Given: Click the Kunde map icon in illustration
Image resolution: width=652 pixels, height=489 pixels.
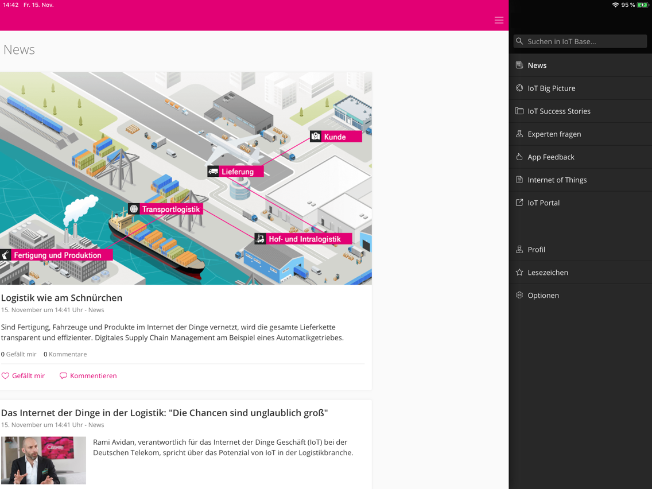Looking at the screenshot, I should click(316, 137).
